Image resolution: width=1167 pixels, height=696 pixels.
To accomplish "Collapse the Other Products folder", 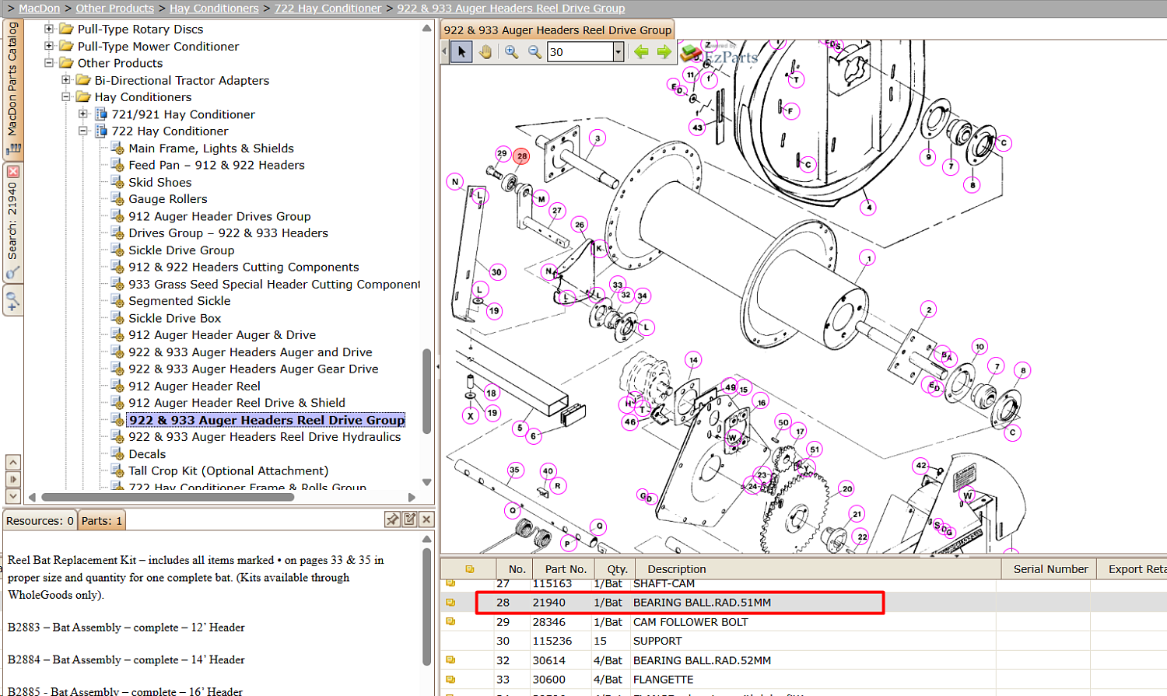I will (x=49, y=63).
